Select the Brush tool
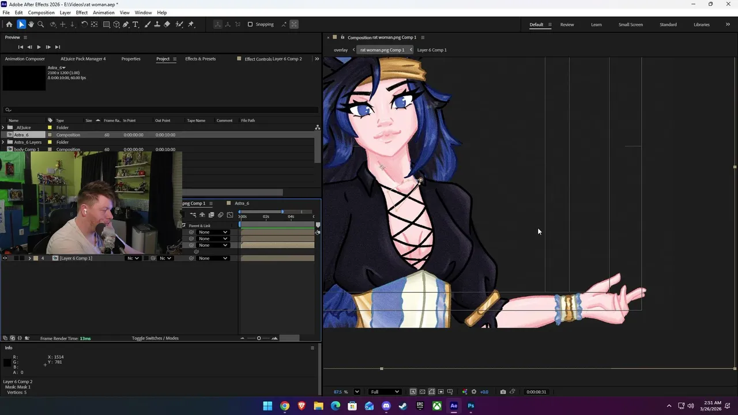The image size is (738, 415). pyautogui.click(x=148, y=24)
